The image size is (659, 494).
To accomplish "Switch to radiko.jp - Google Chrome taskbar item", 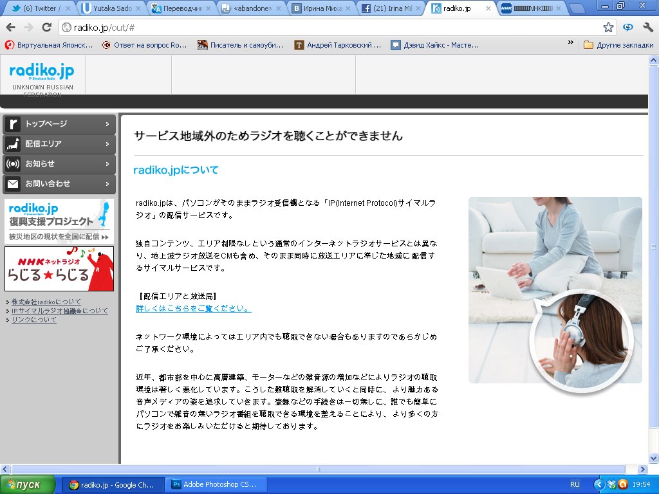I will [112, 485].
